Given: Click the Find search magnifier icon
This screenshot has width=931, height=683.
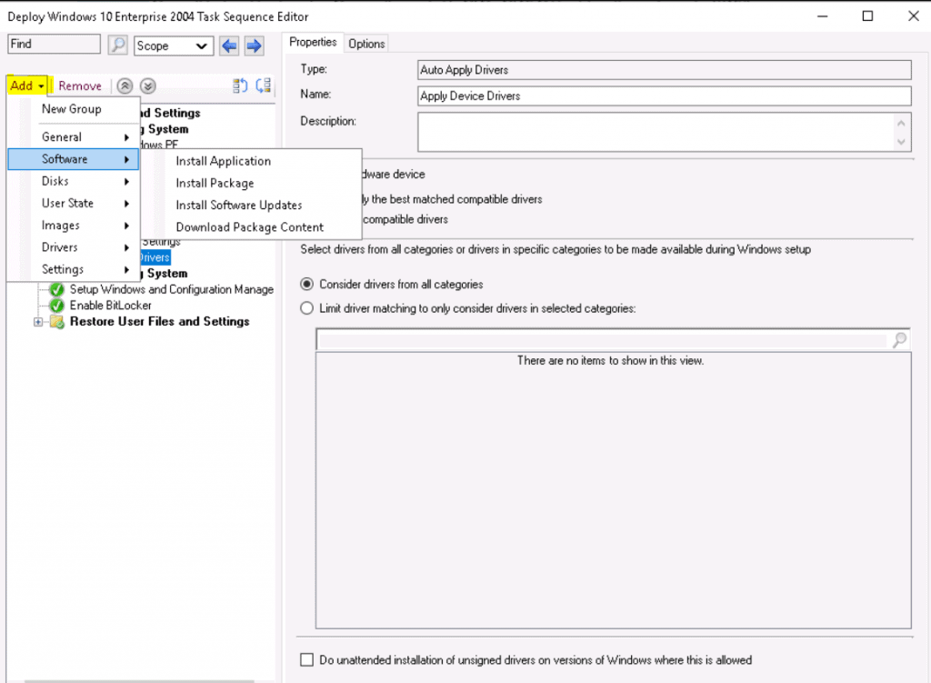Looking at the screenshot, I should pos(118,45).
